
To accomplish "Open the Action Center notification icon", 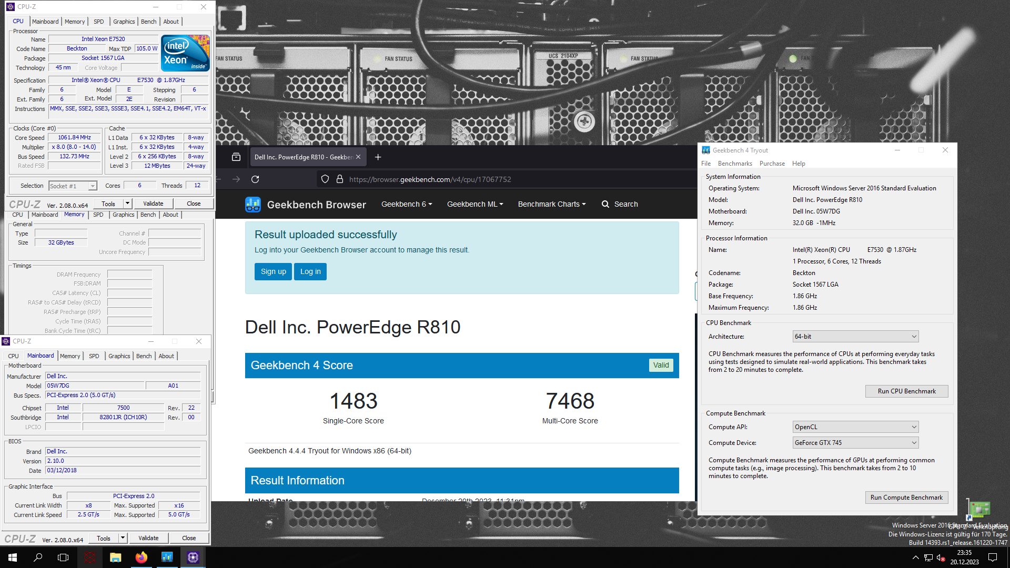I will pyautogui.click(x=993, y=557).
